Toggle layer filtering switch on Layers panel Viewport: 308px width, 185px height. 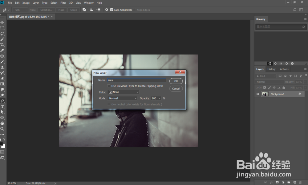pos(306,76)
